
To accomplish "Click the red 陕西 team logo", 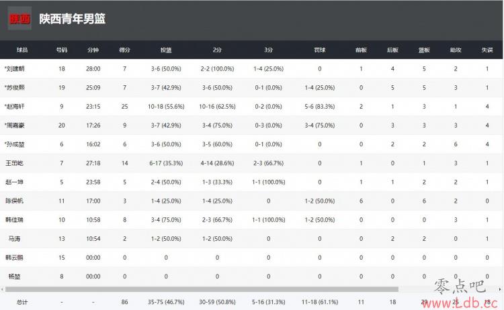I will pyautogui.click(x=19, y=18).
